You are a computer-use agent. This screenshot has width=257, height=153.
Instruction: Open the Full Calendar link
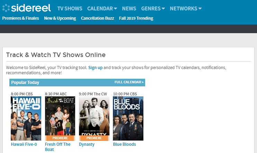[129, 82]
